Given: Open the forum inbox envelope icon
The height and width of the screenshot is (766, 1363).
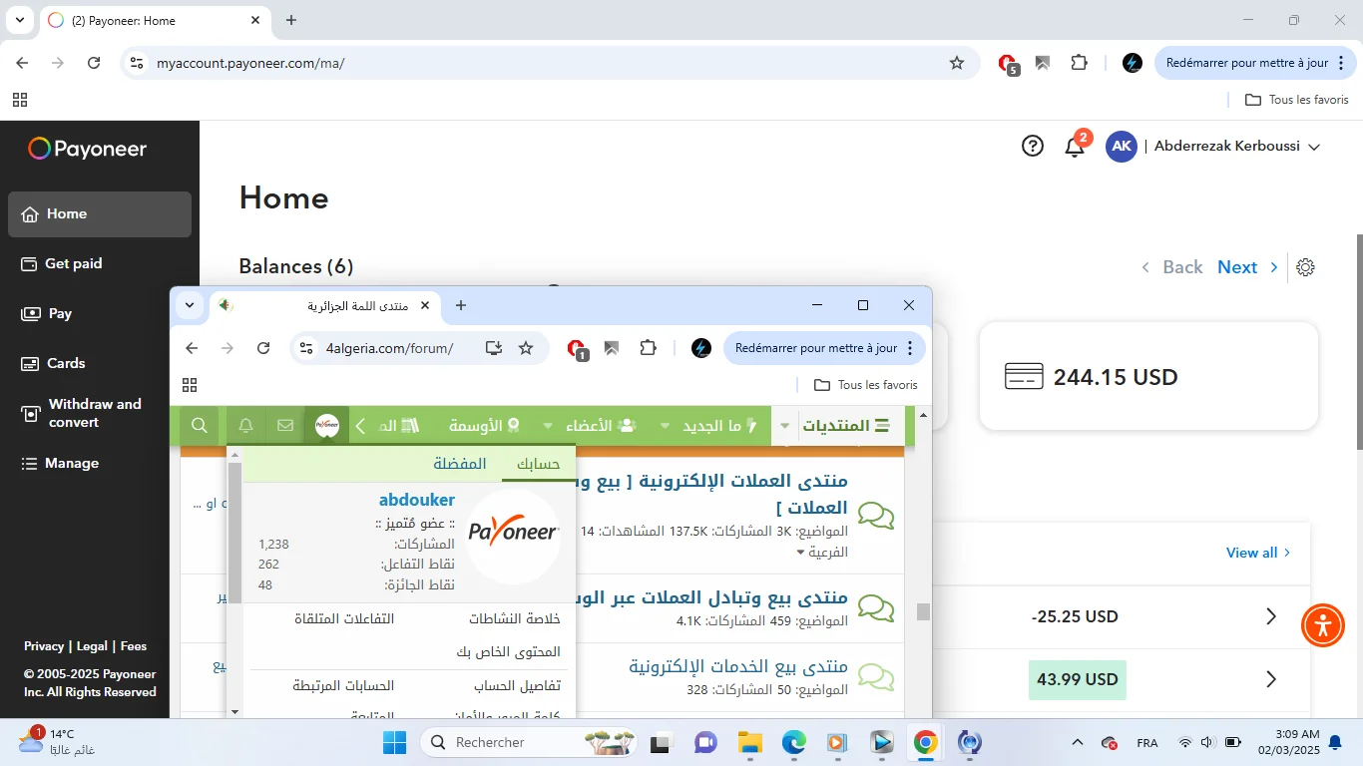Looking at the screenshot, I should 285,426.
